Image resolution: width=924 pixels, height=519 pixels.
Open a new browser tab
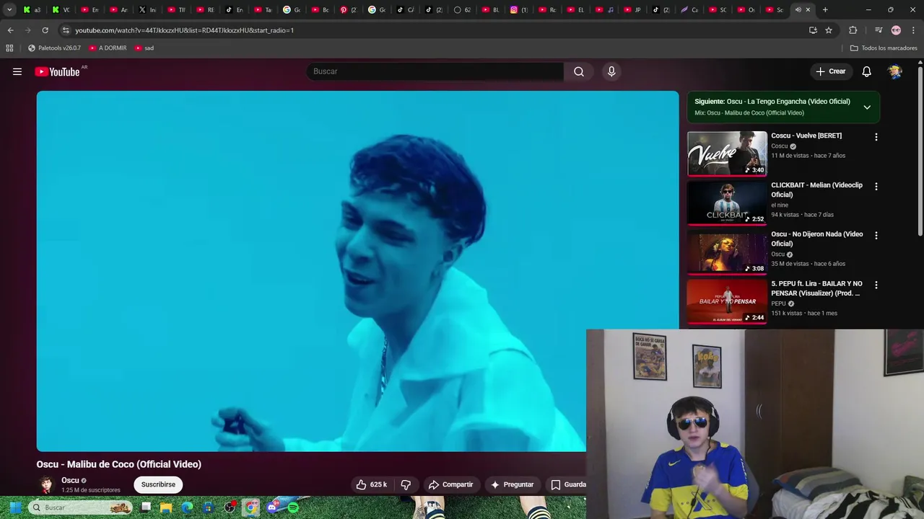[x=825, y=9]
